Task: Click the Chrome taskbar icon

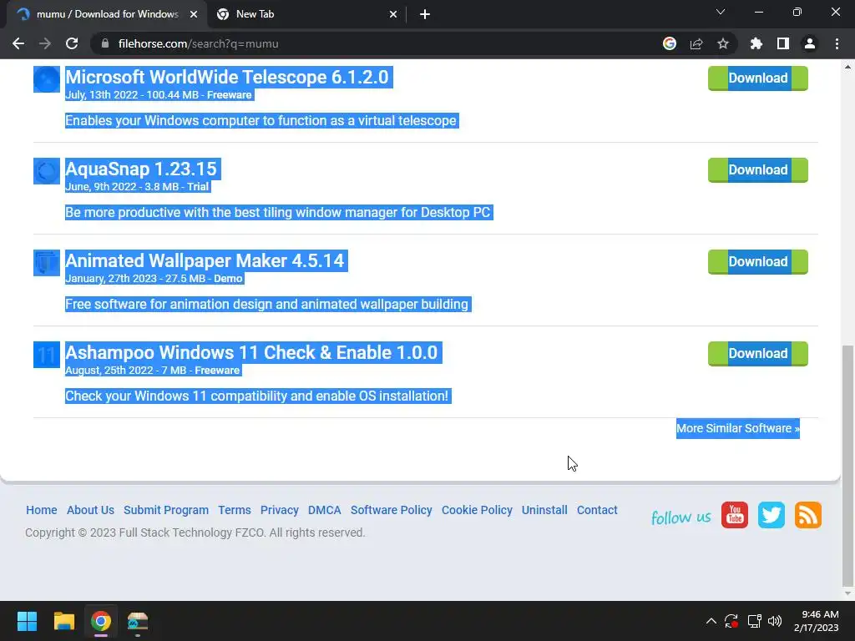Action: (101, 621)
